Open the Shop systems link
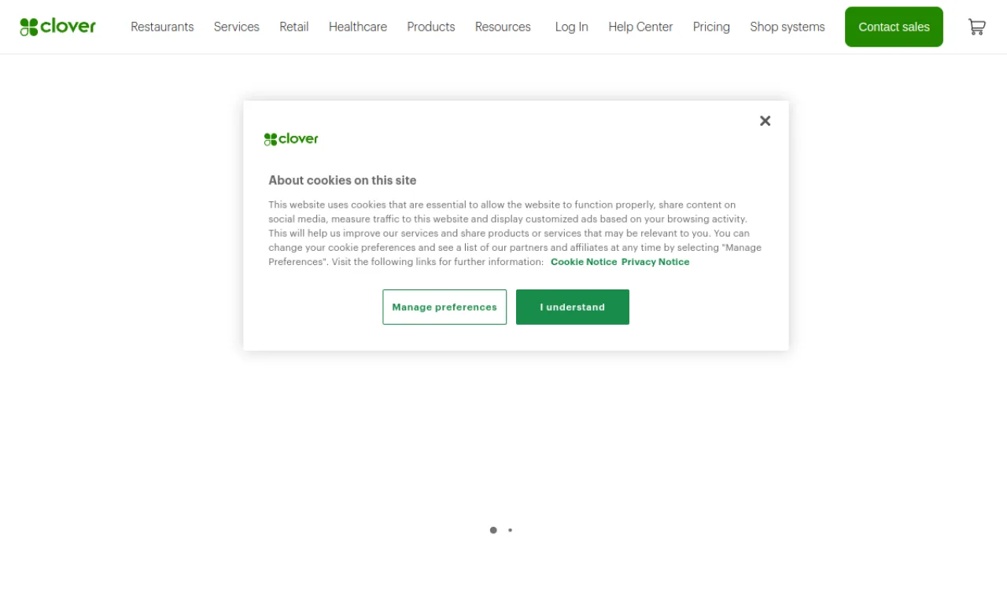The height and width of the screenshot is (604, 1007). (x=788, y=27)
